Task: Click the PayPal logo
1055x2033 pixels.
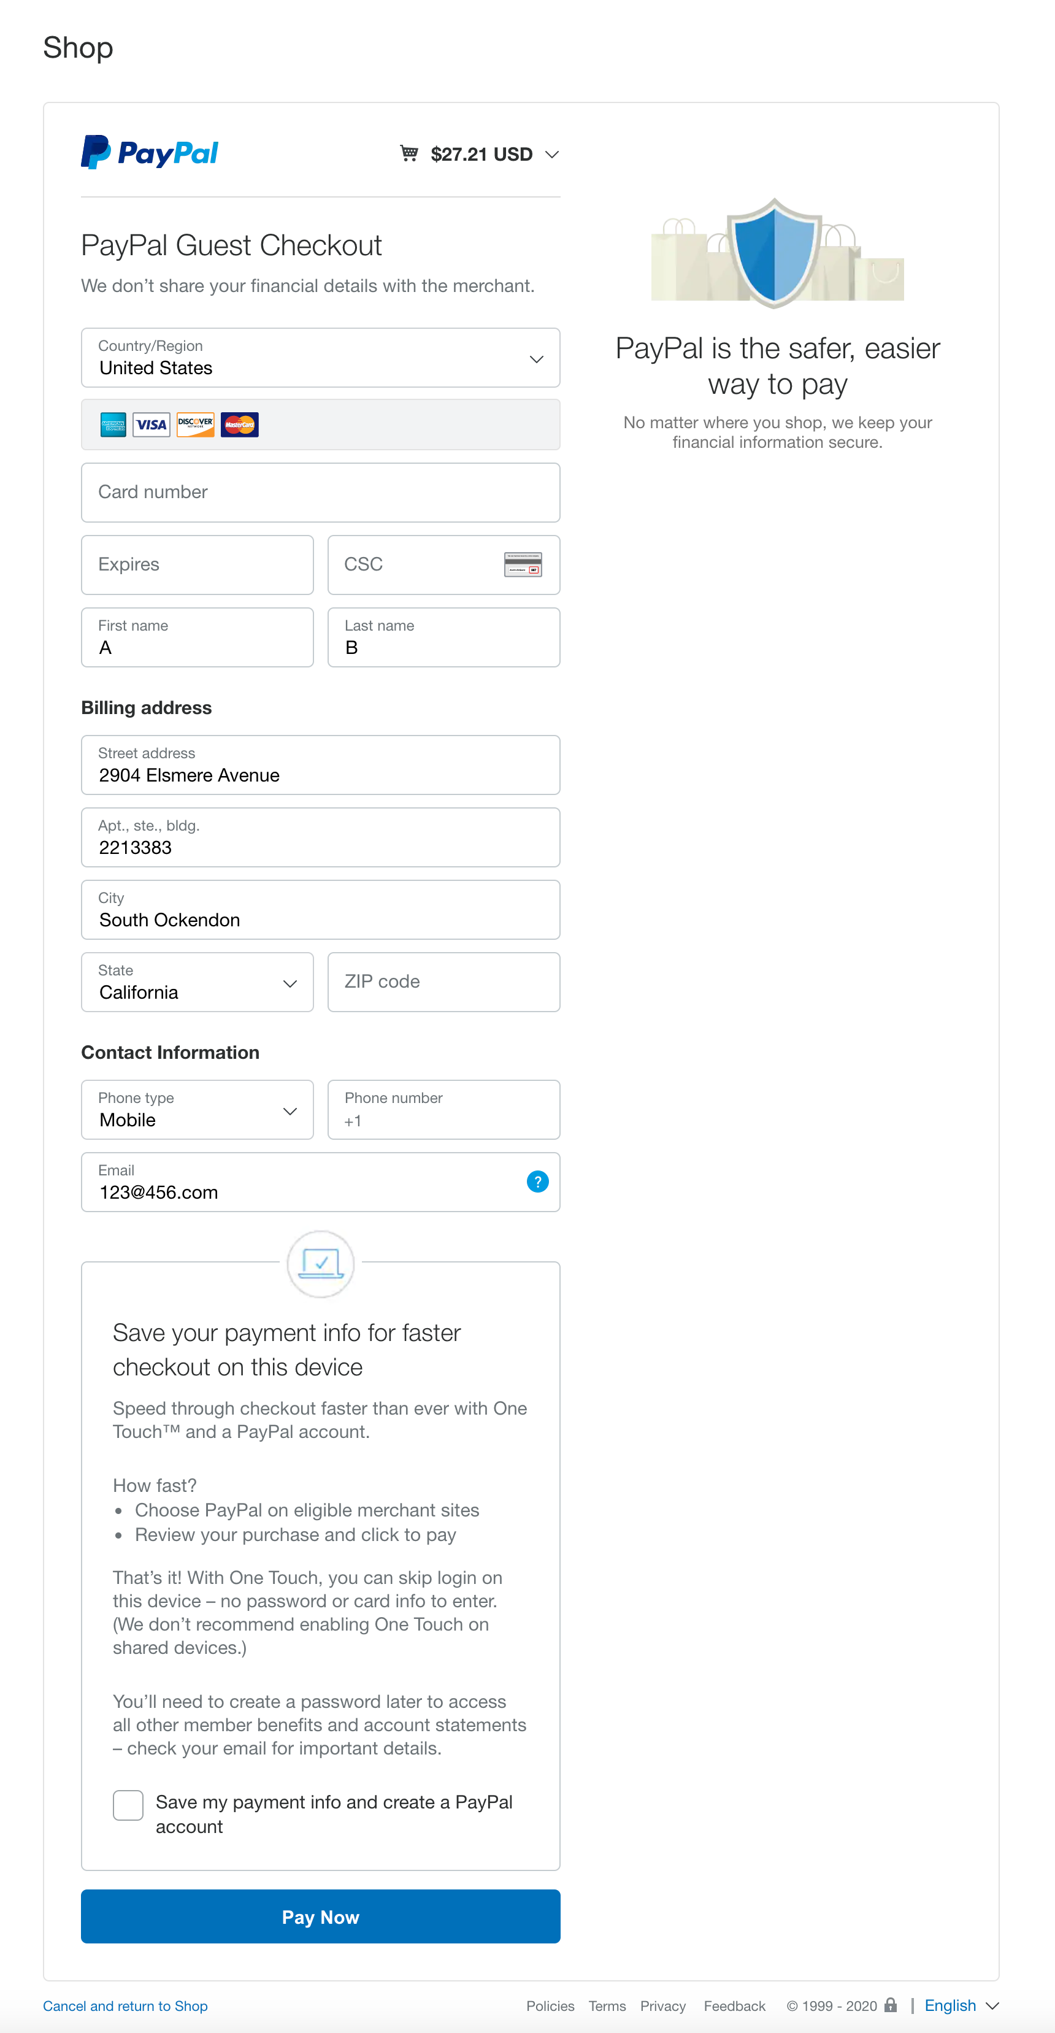Action: coord(150,152)
